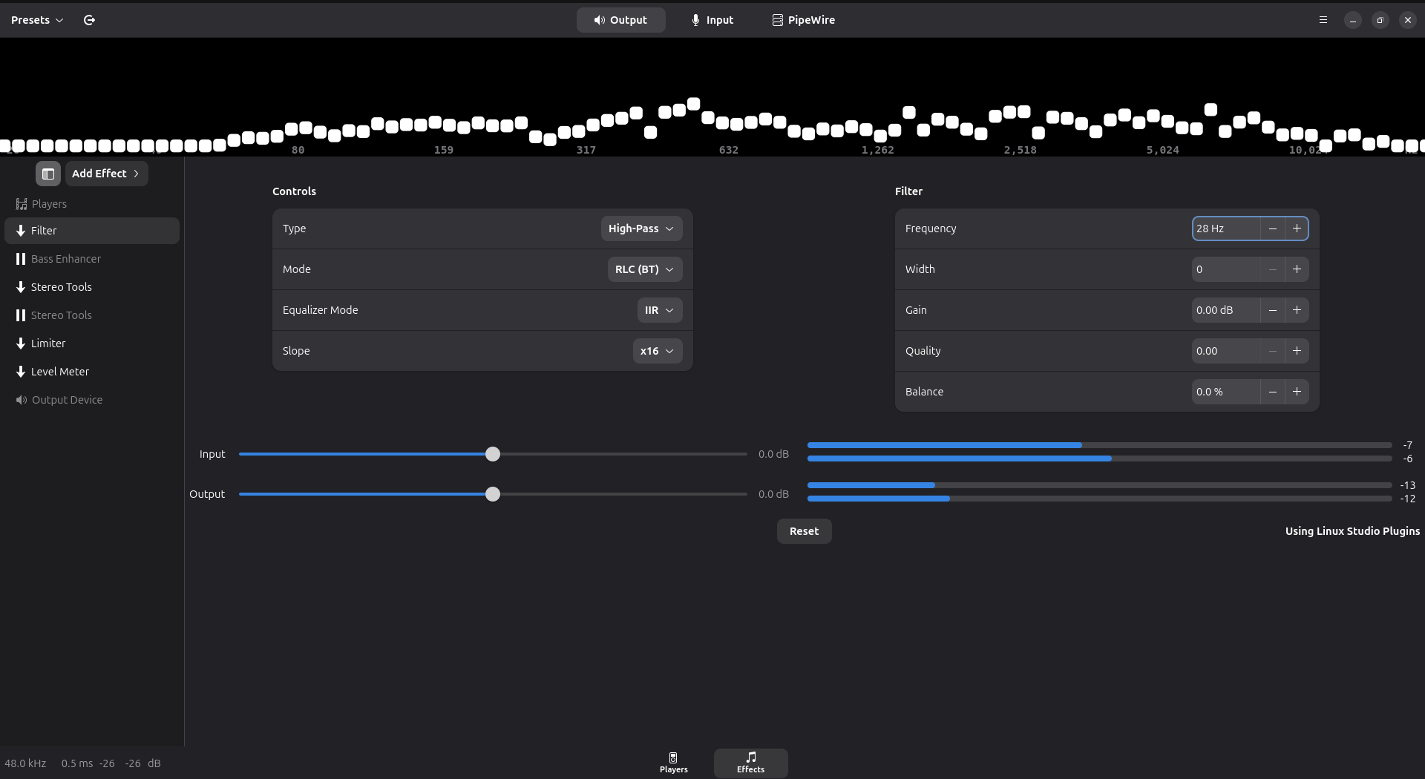Close the application window
Image resolution: width=1425 pixels, height=779 pixels.
coord(1407,20)
